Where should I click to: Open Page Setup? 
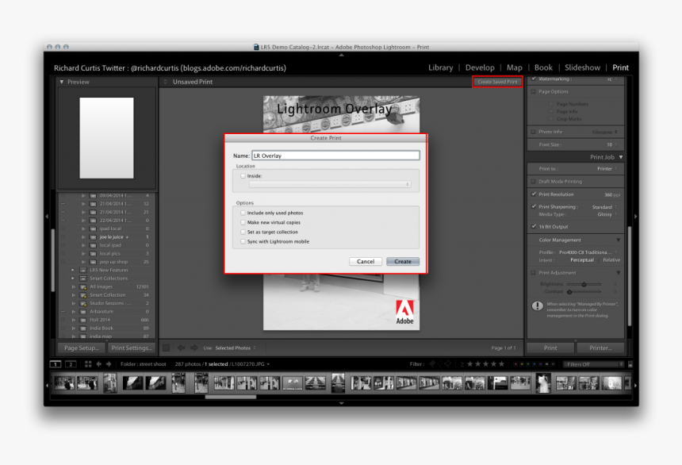(82, 348)
